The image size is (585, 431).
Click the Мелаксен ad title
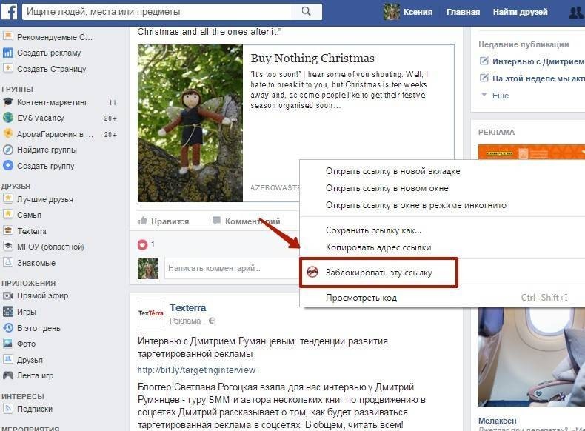click(x=498, y=421)
